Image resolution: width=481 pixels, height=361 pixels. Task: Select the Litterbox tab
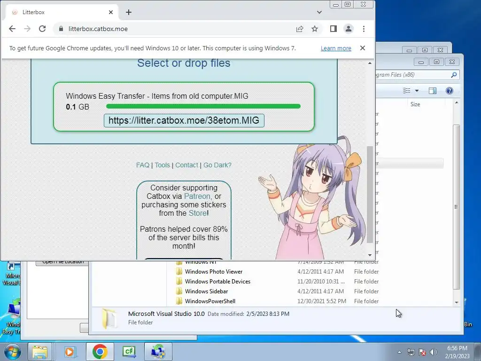click(62, 12)
